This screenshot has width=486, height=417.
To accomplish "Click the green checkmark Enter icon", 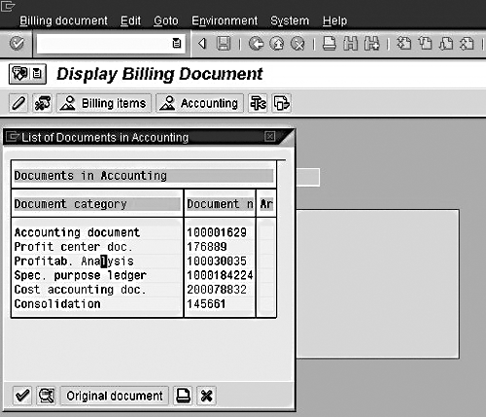I will pyautogui.click(x=17, y=43).
